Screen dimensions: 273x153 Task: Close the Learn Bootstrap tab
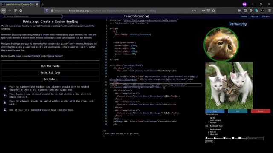coord(37,4)
